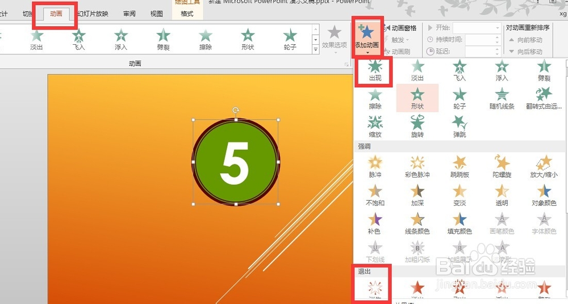Select 翻转式由远 entrance effect
Screen dimensions: 568x304
544,99
